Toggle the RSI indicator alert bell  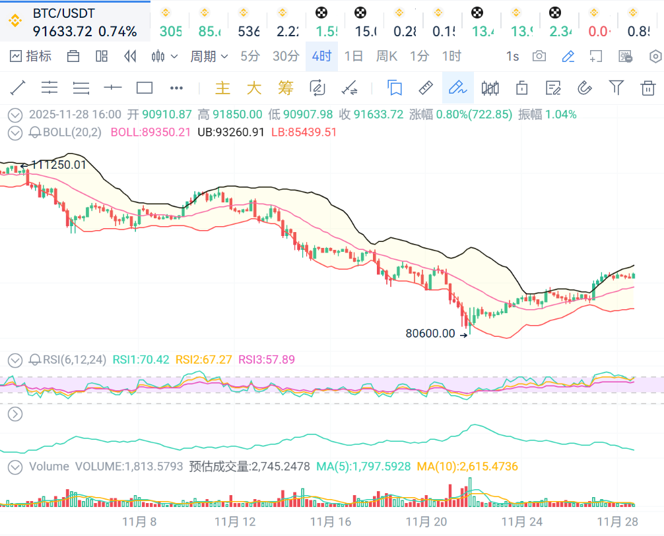(x=35, y=360)
